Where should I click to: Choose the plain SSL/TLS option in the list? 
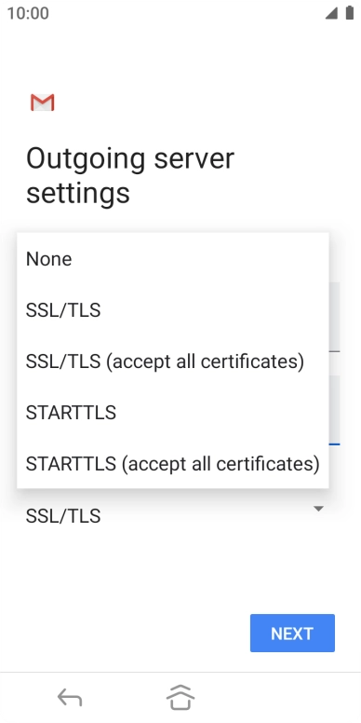[x=173, y=310]
